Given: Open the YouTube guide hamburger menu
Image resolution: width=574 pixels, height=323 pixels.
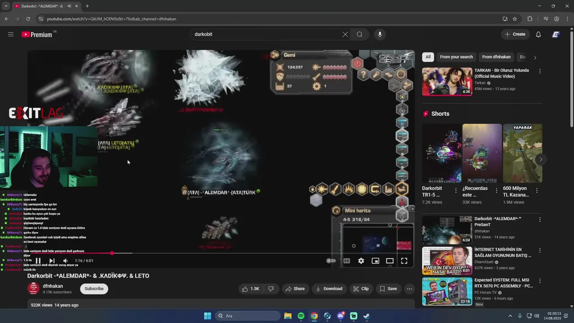Looking at the screenshot, I should [11, 34].
